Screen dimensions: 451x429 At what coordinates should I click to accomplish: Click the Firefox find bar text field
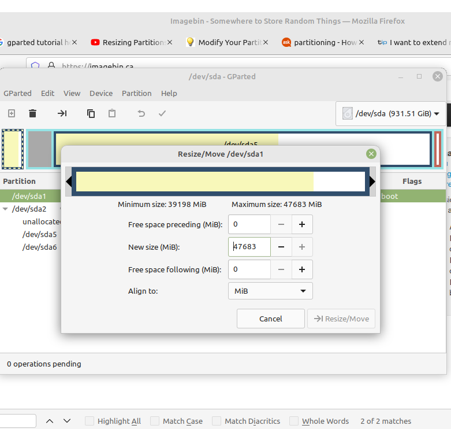pyautogui.click(x=18, y=421)
